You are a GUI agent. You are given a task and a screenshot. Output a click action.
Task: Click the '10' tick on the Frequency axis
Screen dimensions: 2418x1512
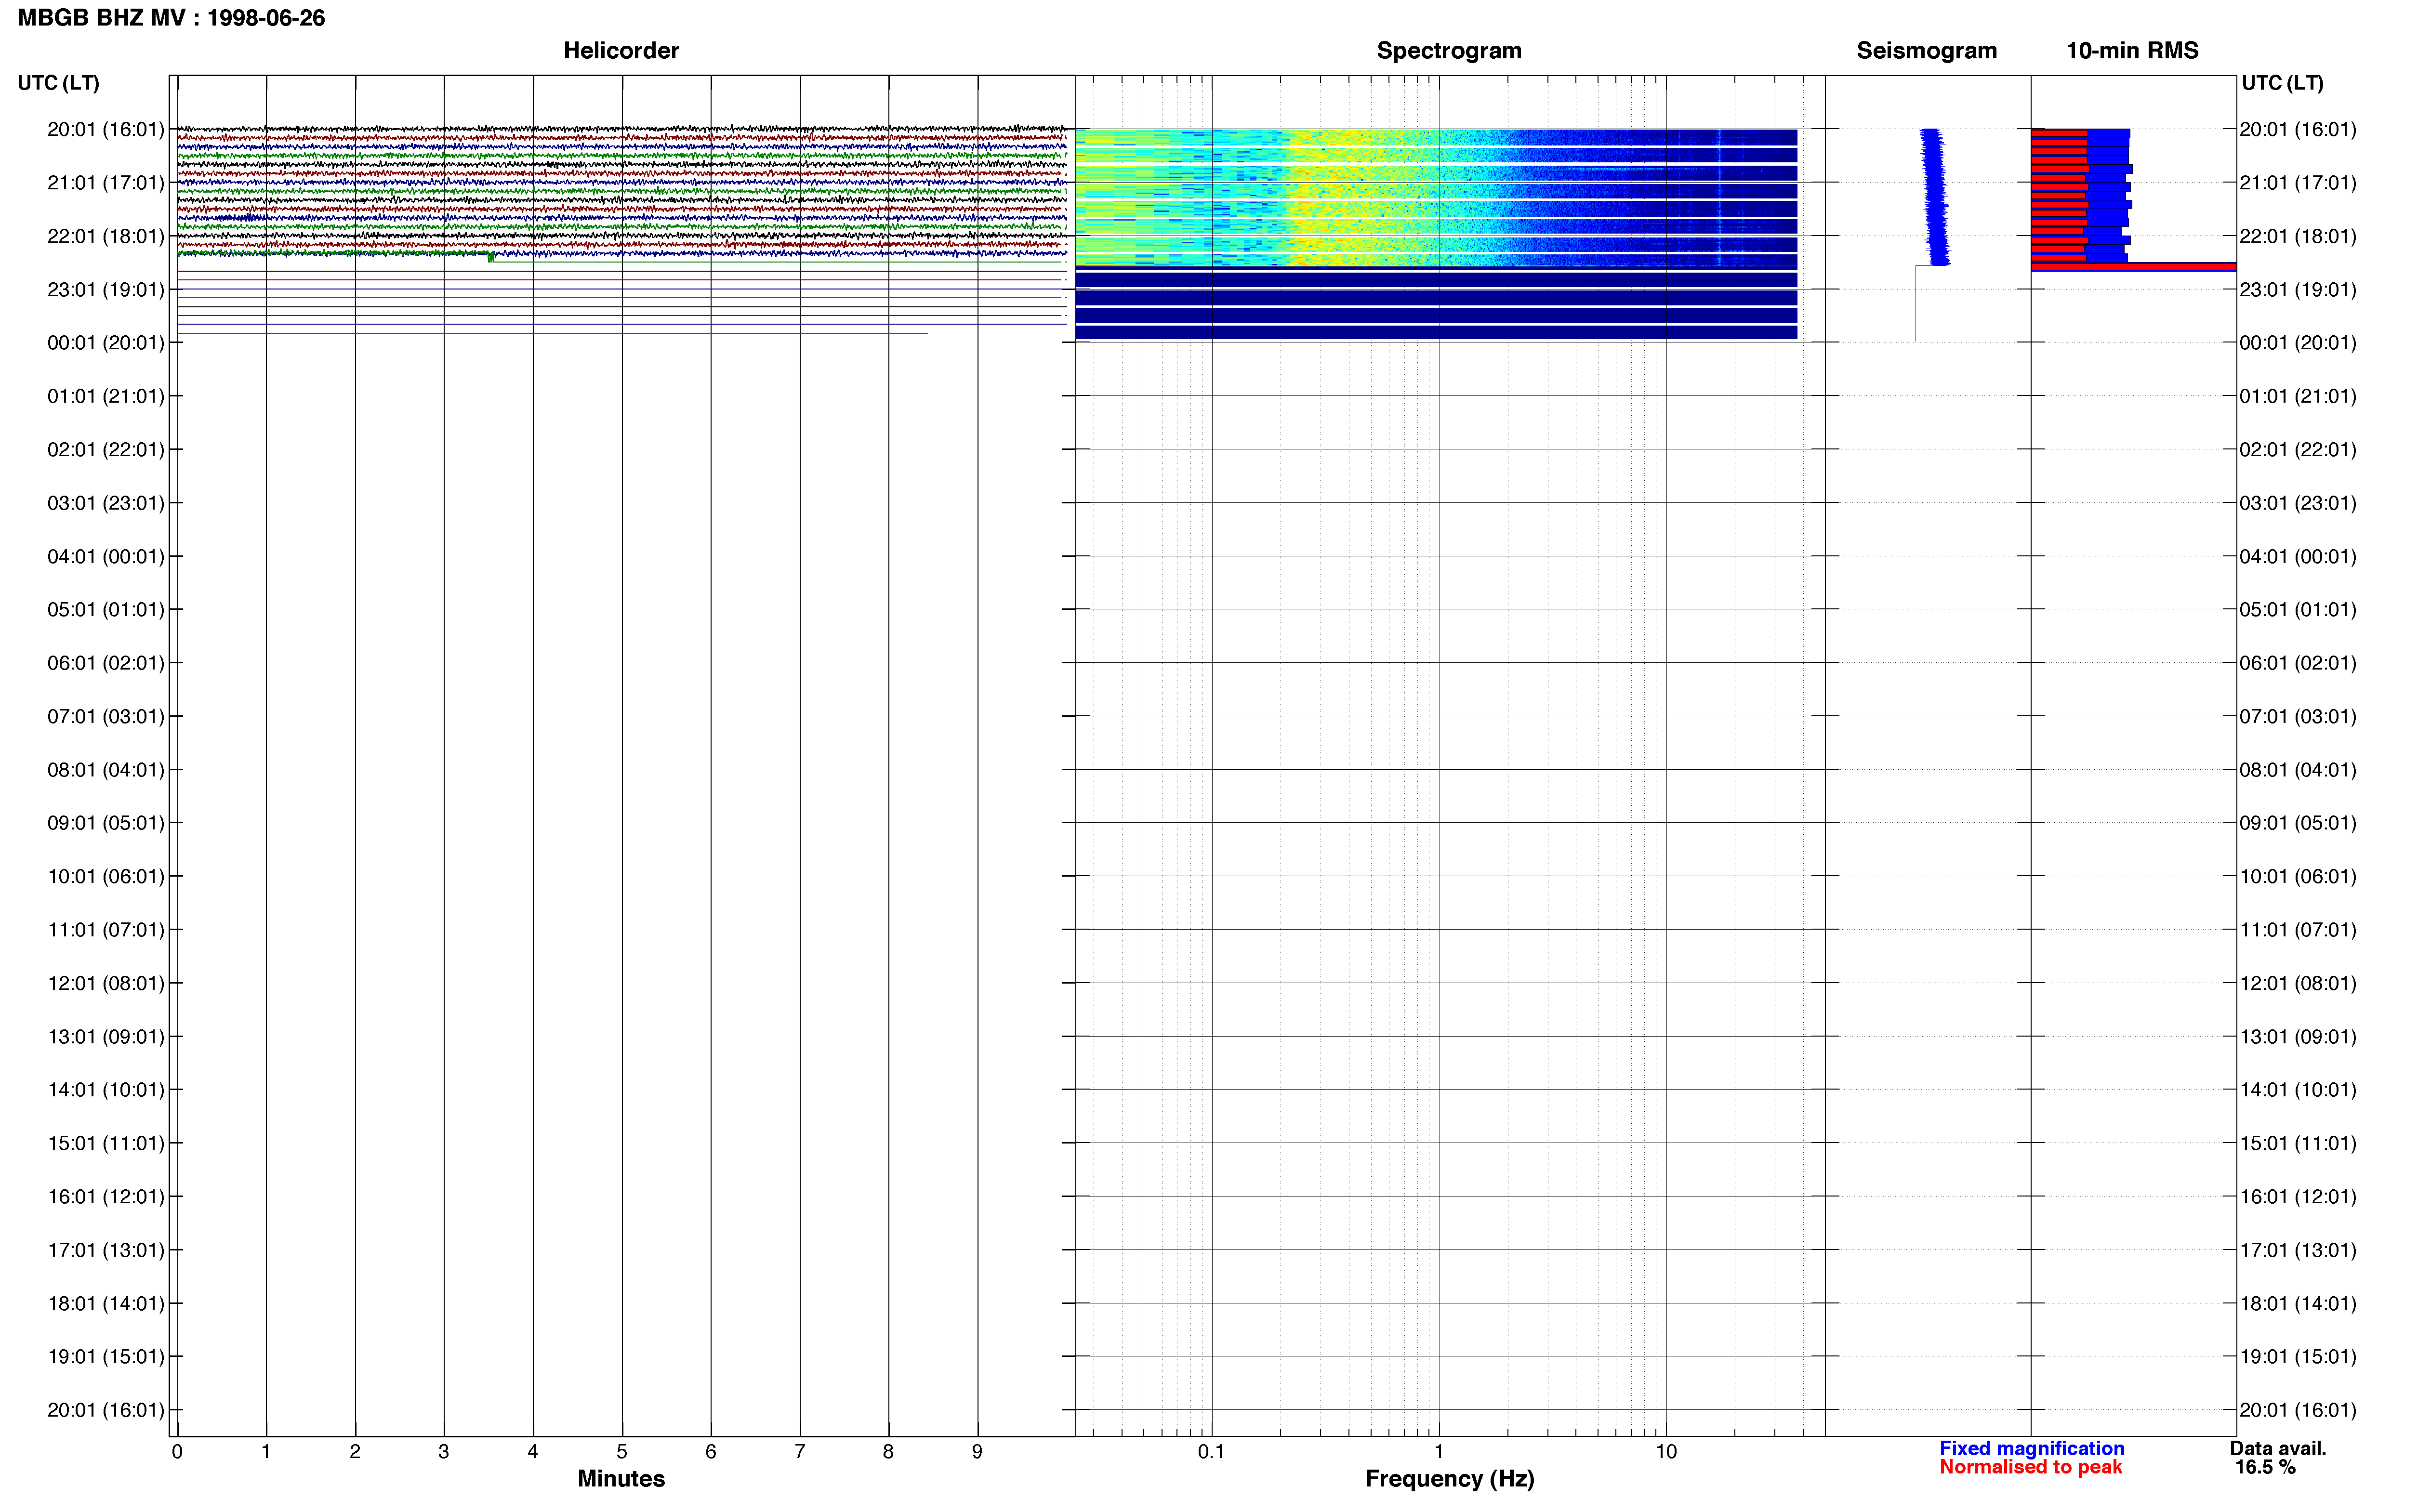1666,1452
